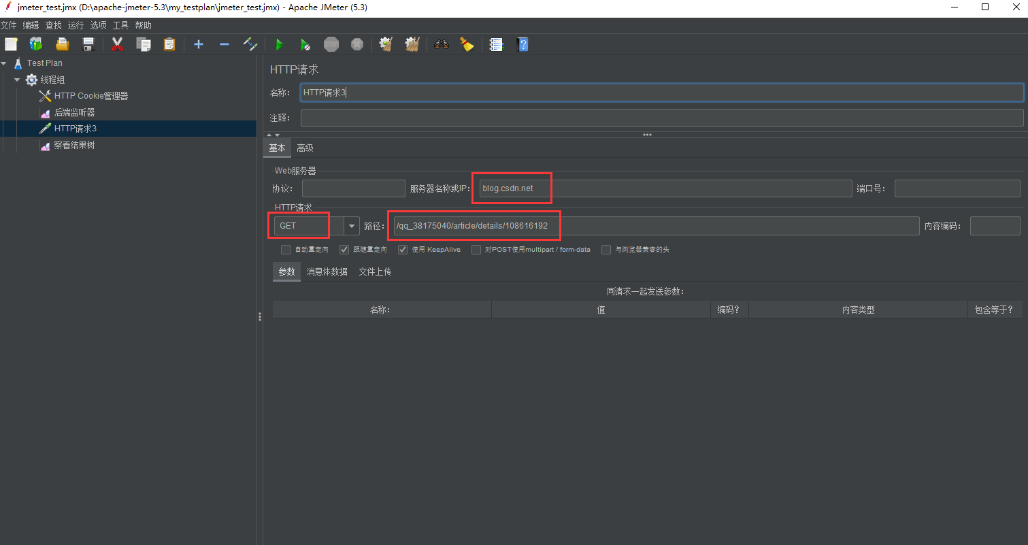The image size is (1028, 545).
Task: Switch to the 高级 tab
Action: (305, 148)
